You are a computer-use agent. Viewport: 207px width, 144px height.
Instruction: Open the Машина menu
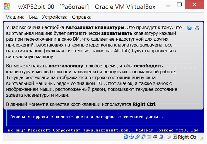(x=15, y=17)
